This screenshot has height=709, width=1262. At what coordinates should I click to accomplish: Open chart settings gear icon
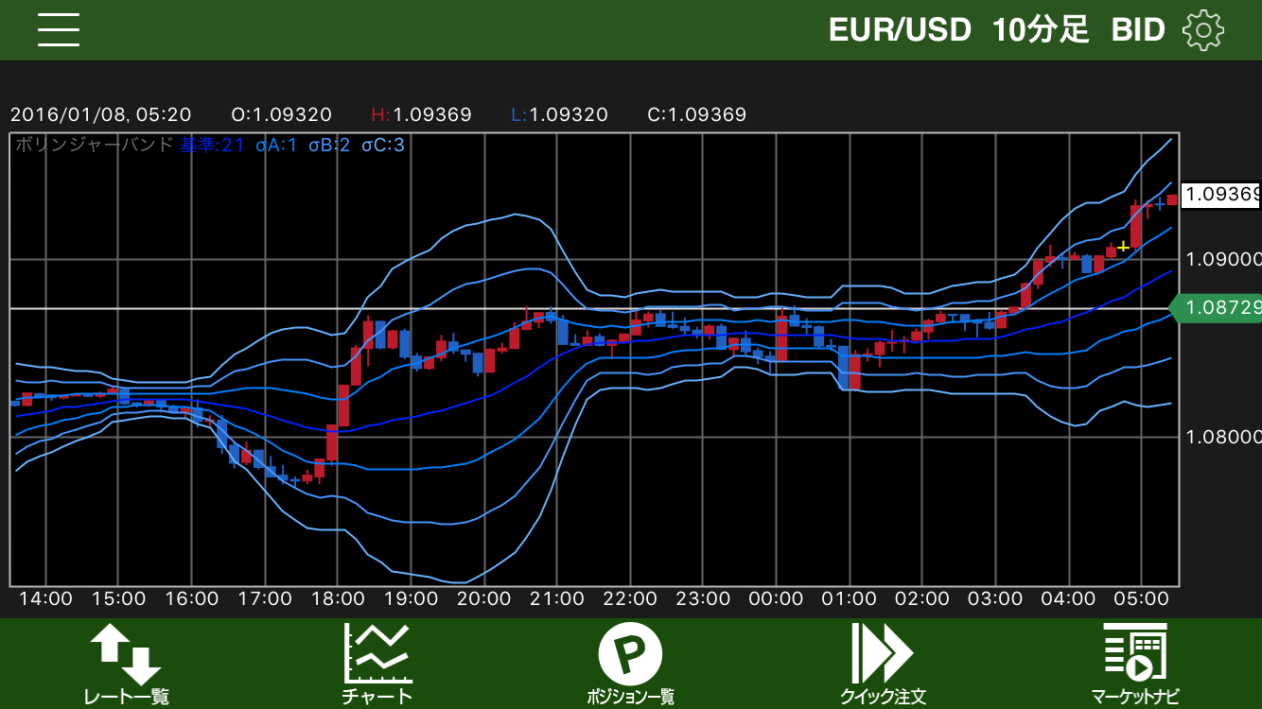pos(1202,30)
